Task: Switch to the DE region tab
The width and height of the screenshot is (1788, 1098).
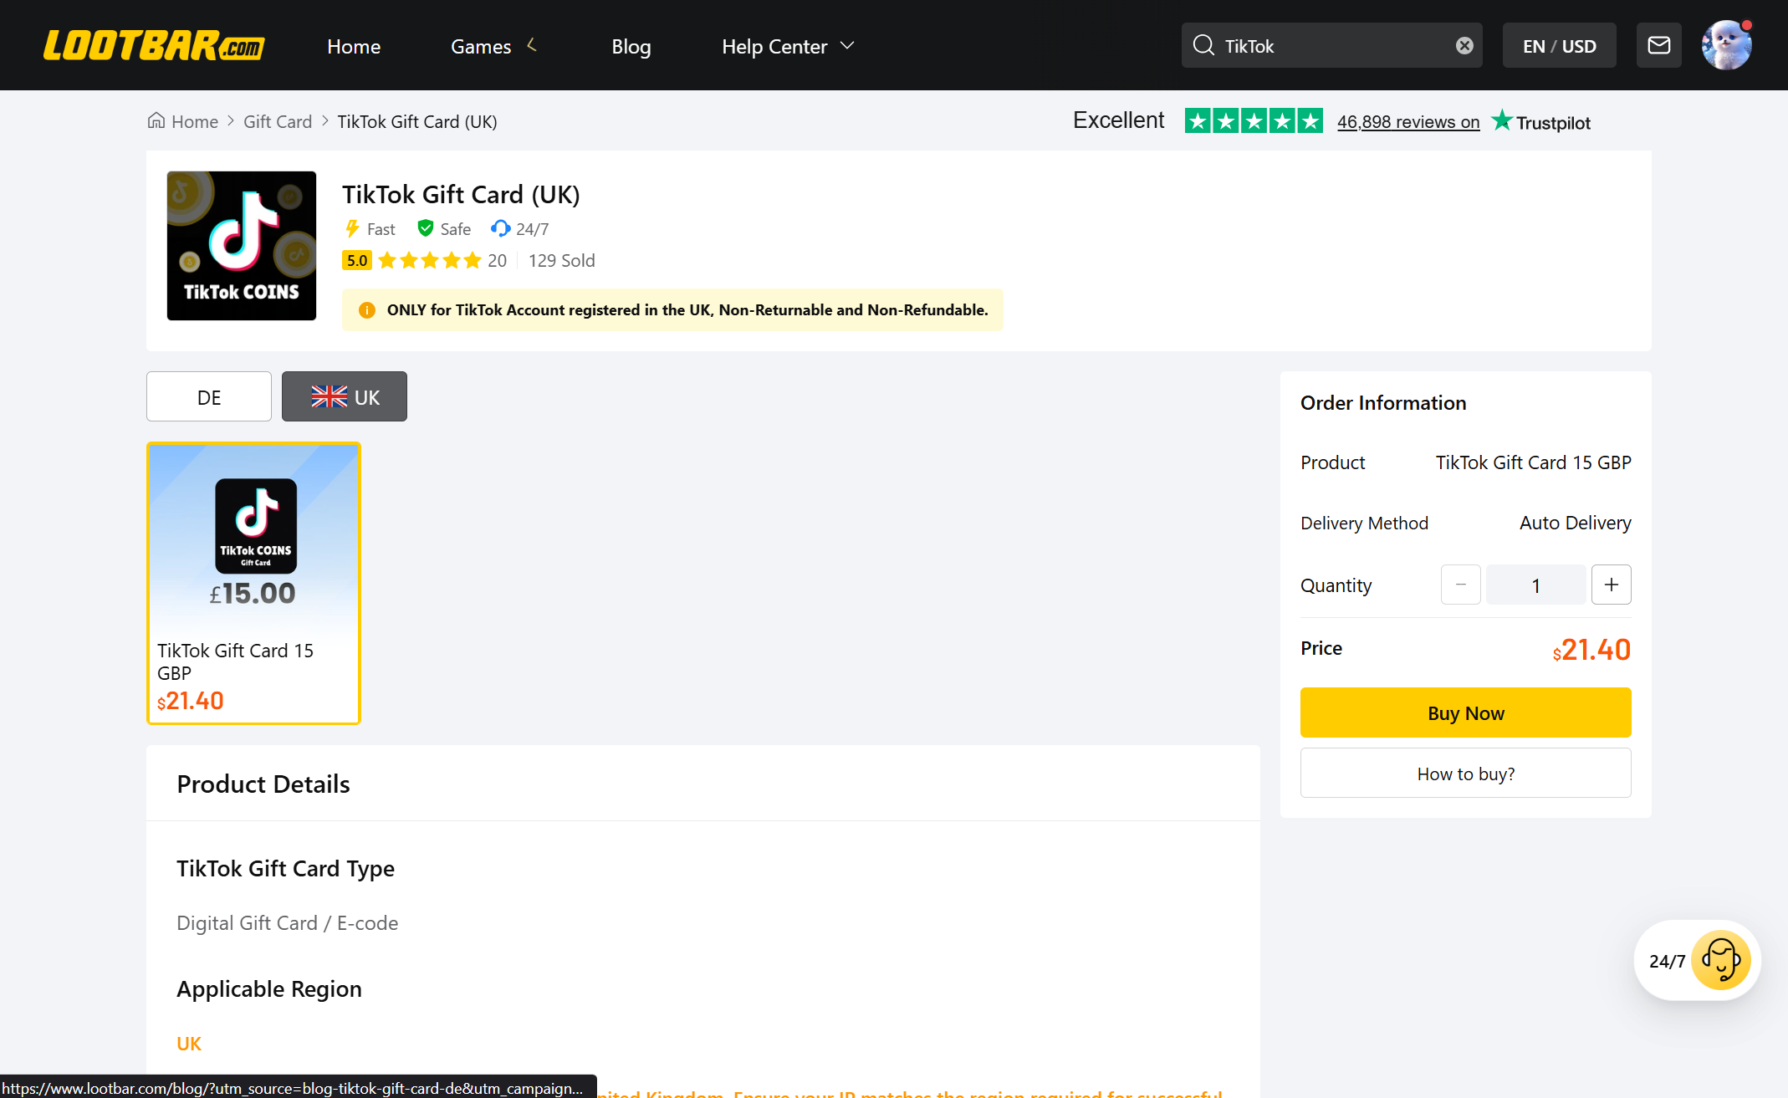Action: 209,396
